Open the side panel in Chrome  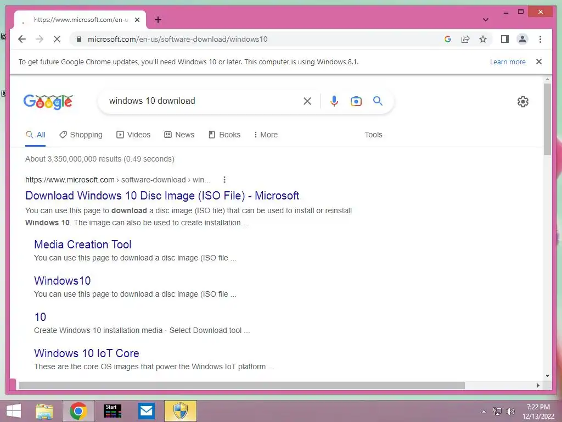(x=505, y=39)
